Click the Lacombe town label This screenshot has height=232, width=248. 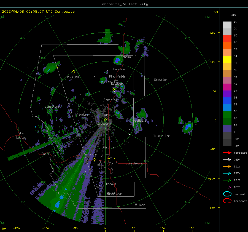[x=119, y=69]
